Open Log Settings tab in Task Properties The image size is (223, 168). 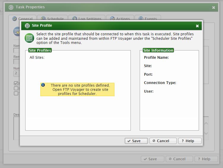click(x=87, y=18)
